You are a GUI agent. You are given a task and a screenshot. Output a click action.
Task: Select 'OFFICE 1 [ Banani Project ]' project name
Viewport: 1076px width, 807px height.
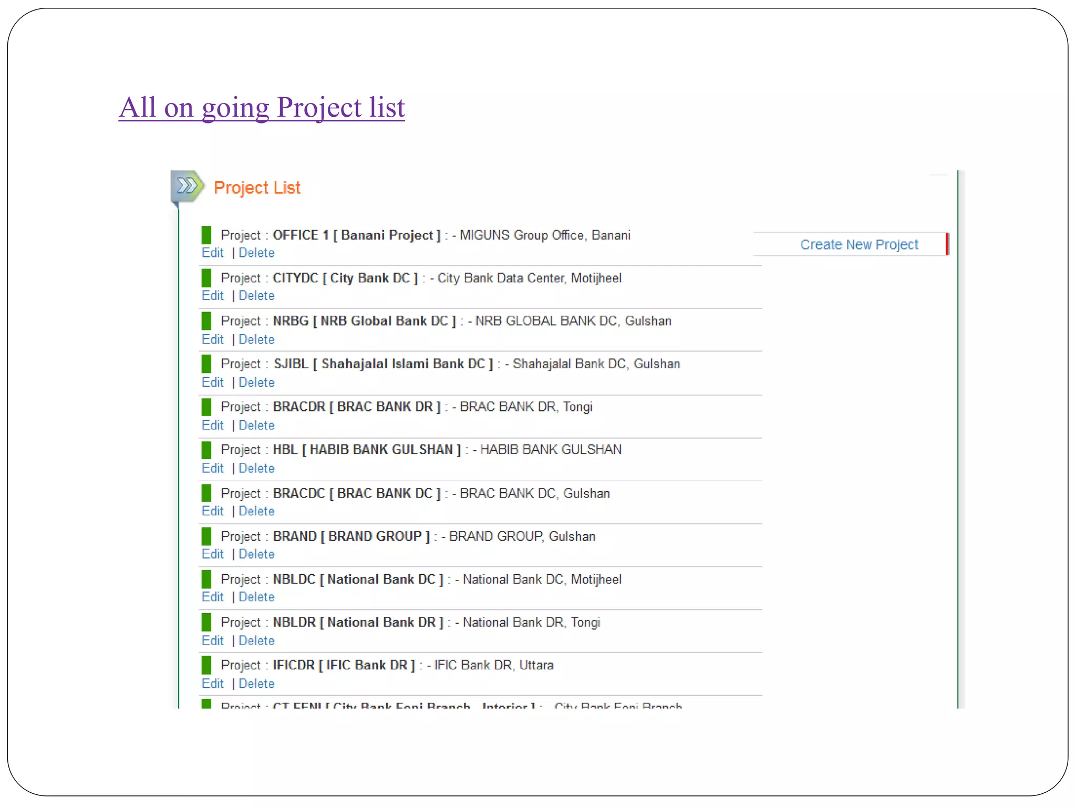[357, 235]
